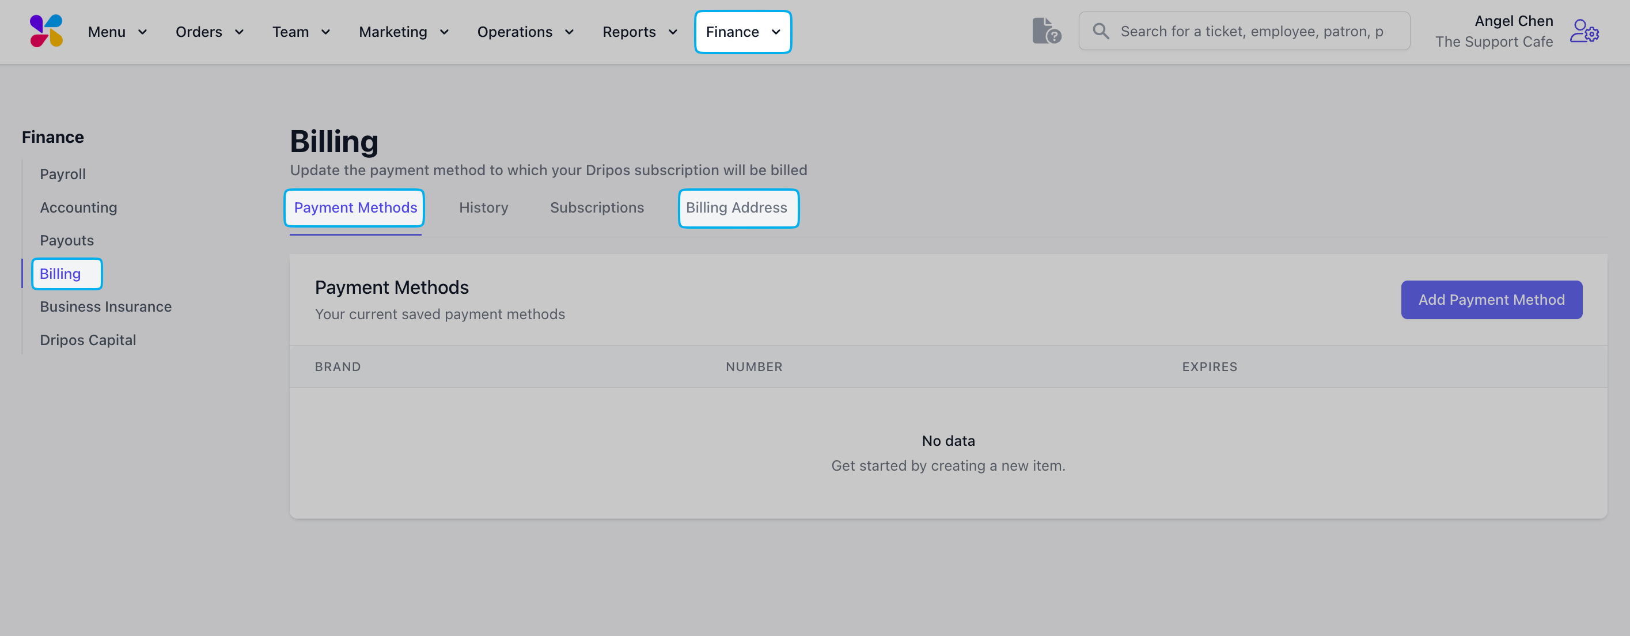Open the user settings account icon
The image size is (1630, 636).
tap(1584, 31)
